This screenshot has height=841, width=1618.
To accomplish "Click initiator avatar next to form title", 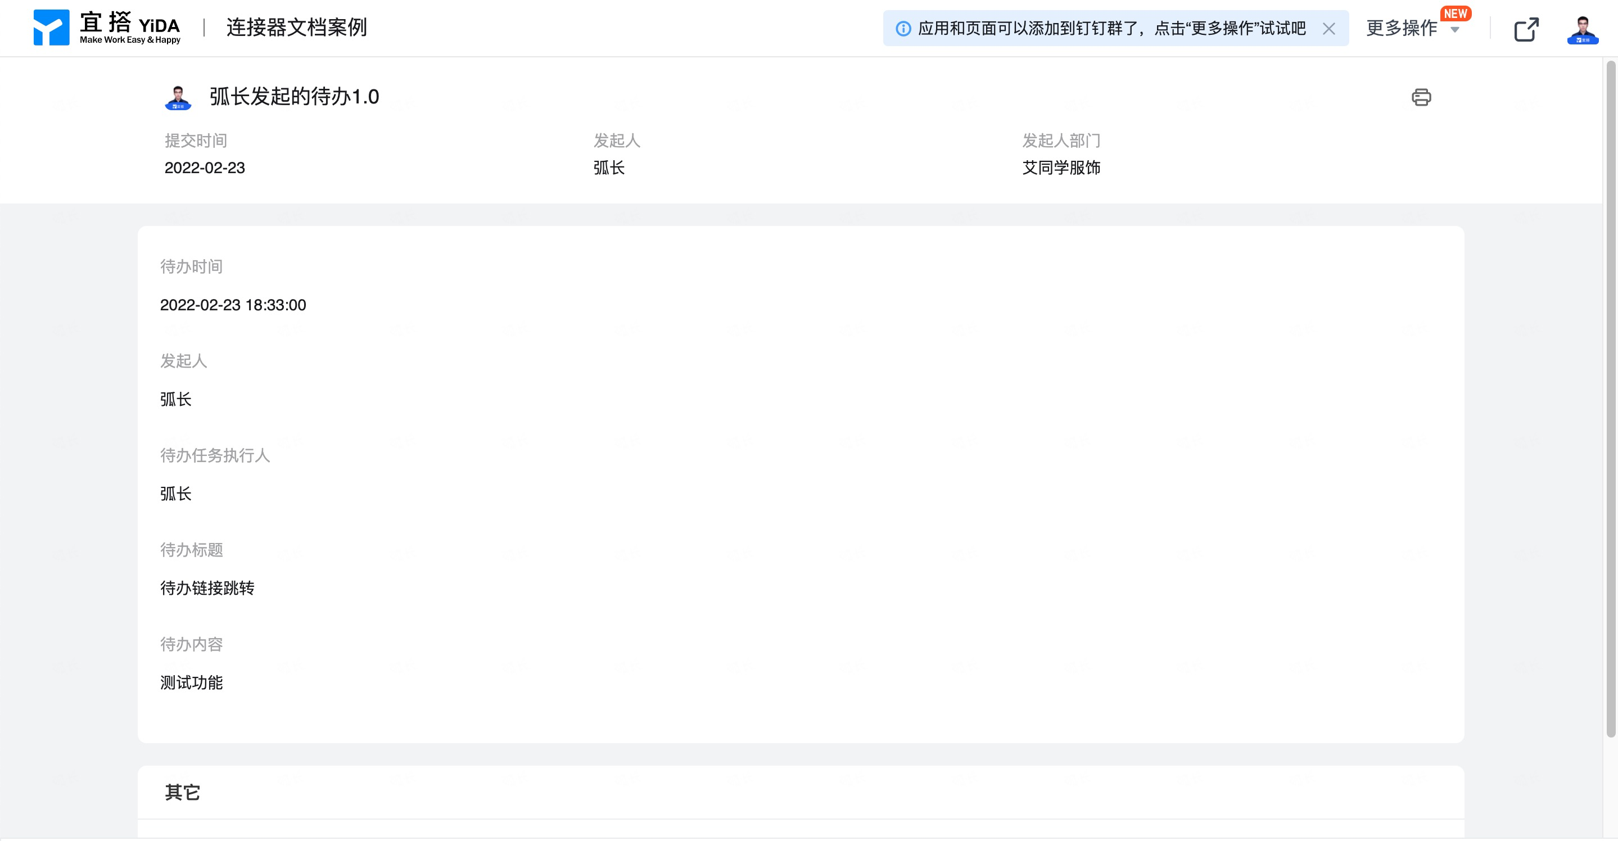I will coord(178,98).
